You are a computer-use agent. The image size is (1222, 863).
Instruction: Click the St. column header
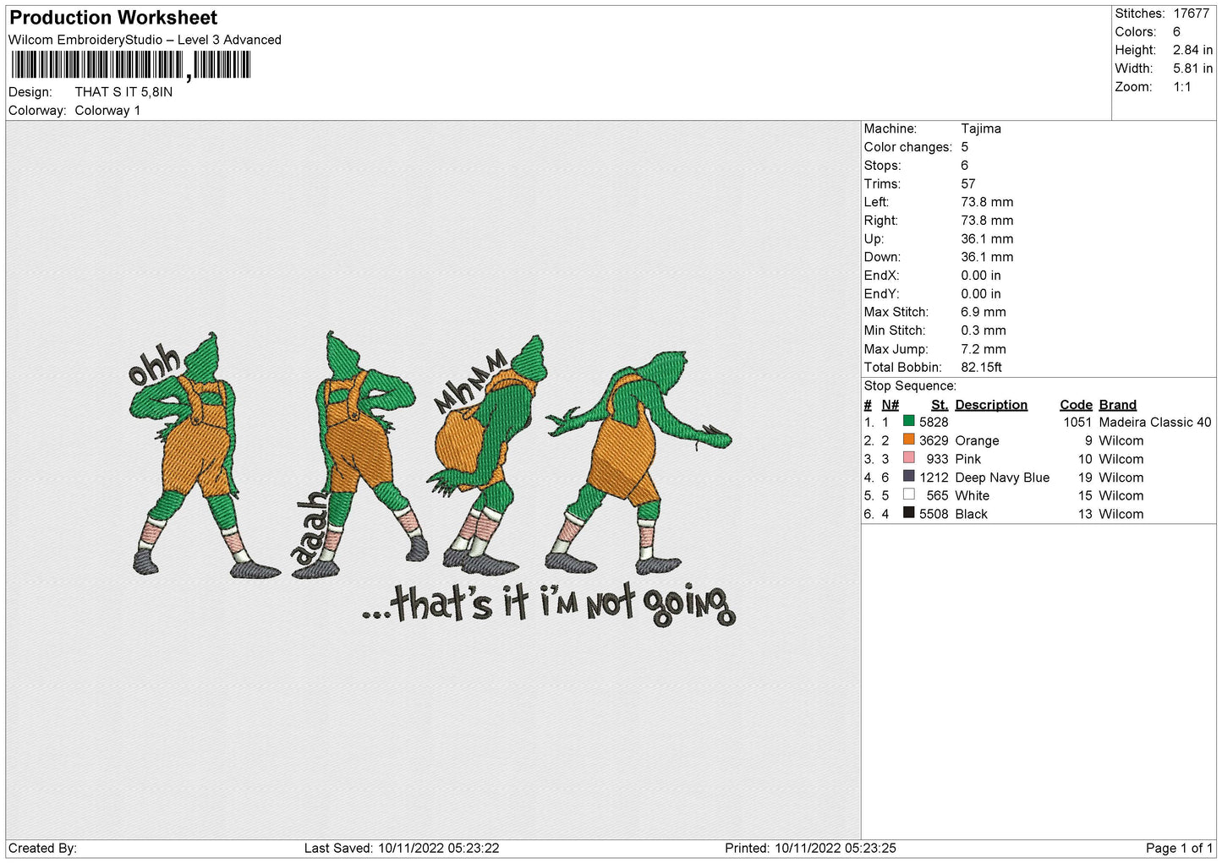tap(940, 405)
